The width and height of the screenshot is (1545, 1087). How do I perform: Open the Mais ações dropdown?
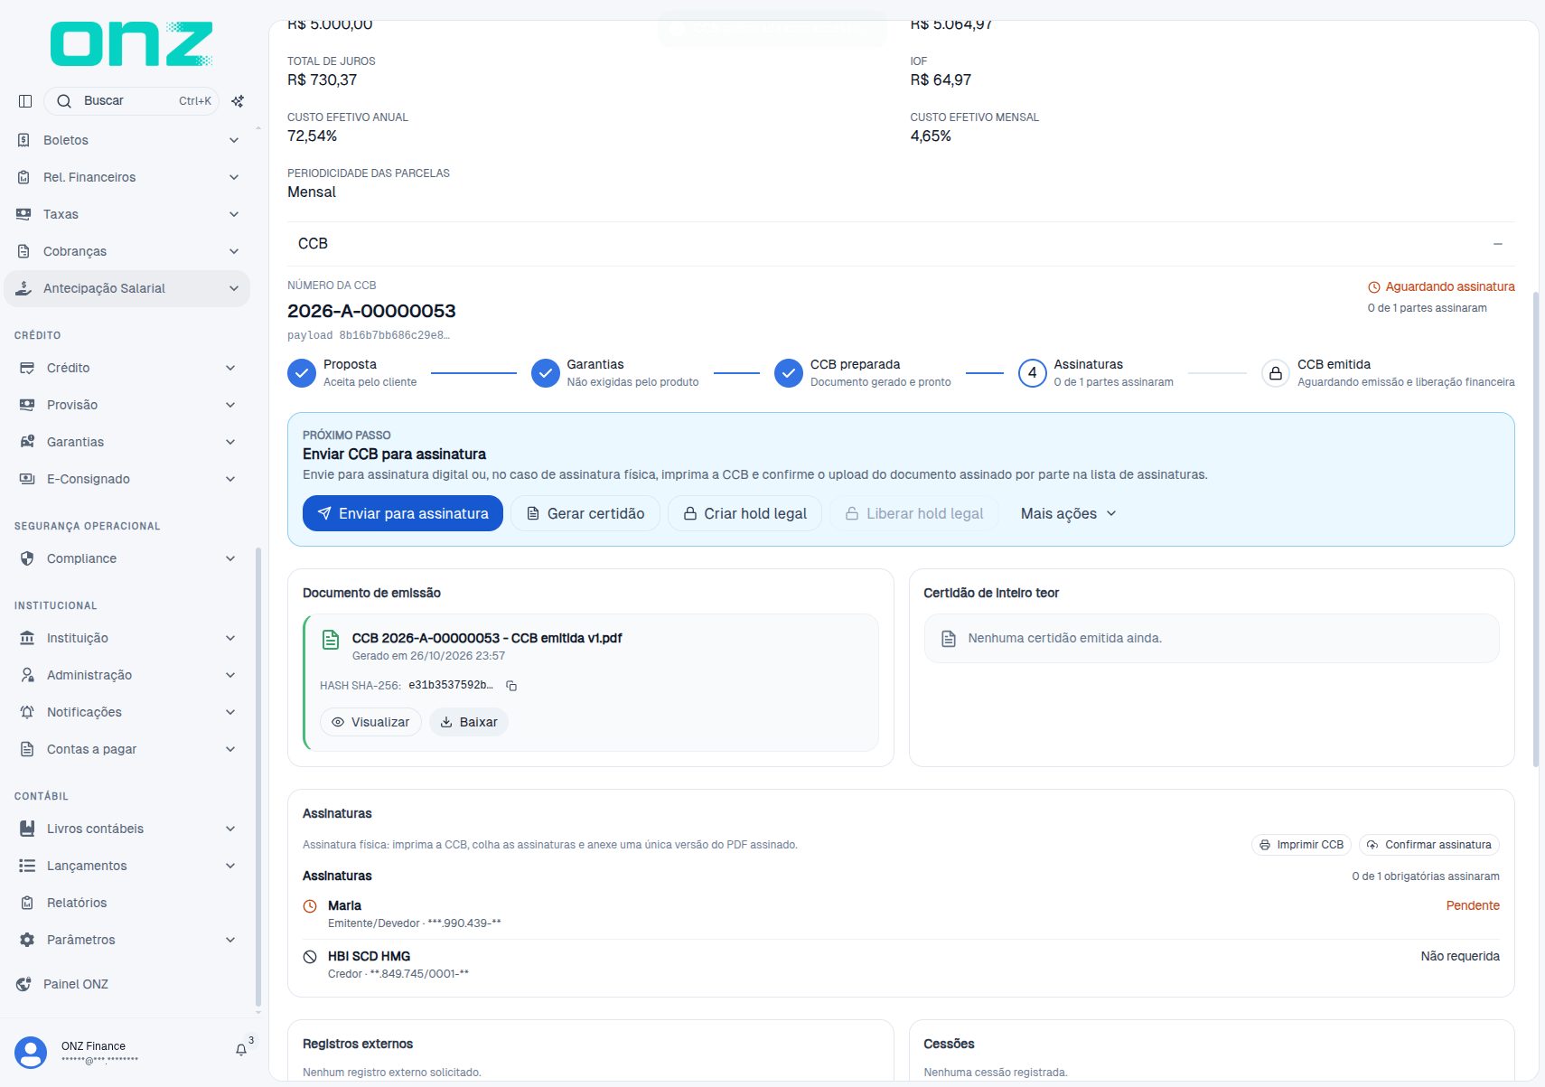coord(1069,513)
